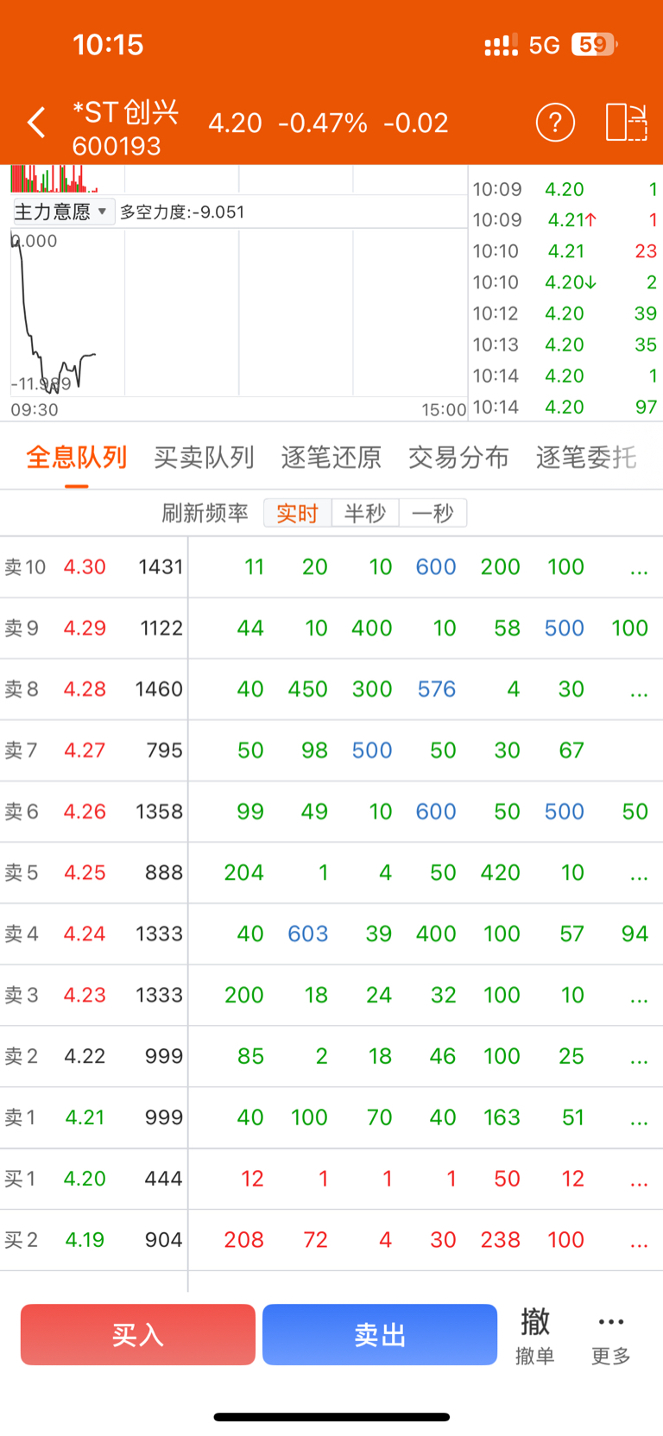Tap the 买1 total volume 444

coord(163,1179)
